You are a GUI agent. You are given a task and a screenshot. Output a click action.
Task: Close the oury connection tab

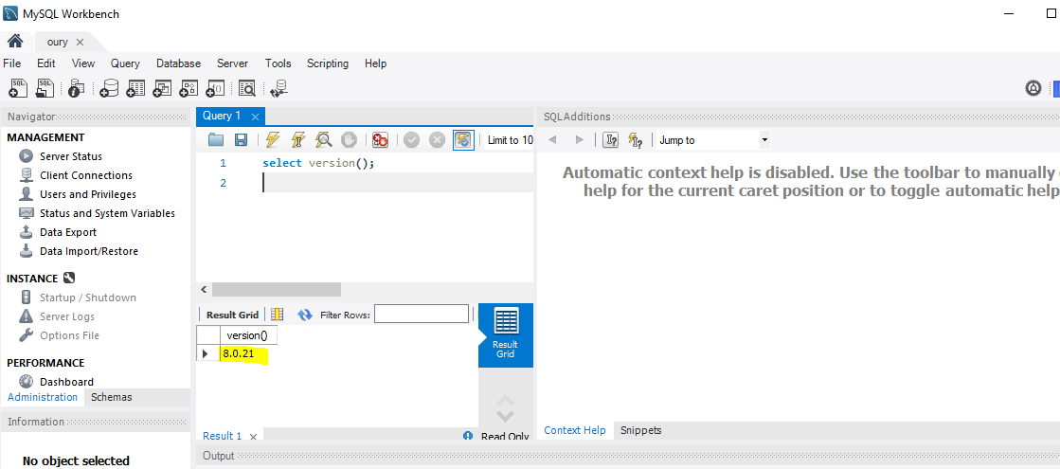click(80, 42)
